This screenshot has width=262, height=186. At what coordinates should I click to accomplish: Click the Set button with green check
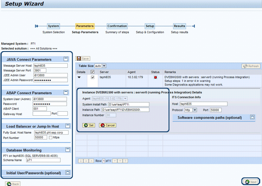click(89, 125)
